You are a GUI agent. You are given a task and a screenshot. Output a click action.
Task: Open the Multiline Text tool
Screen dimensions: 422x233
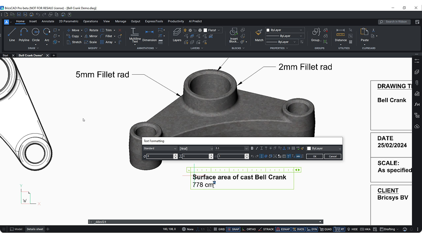coord(135,35)
